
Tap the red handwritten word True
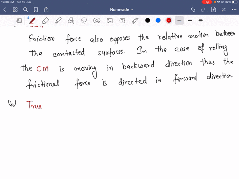34,105
